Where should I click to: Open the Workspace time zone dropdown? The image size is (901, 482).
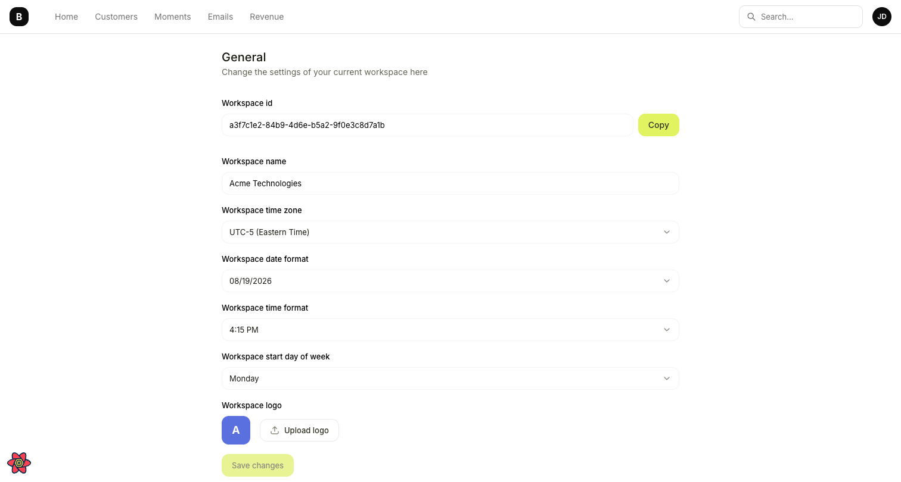coord(450,232)
